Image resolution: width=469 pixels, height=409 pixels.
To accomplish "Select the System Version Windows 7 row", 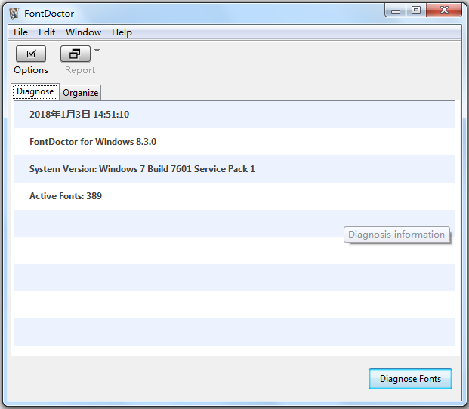I will (234, 169).
